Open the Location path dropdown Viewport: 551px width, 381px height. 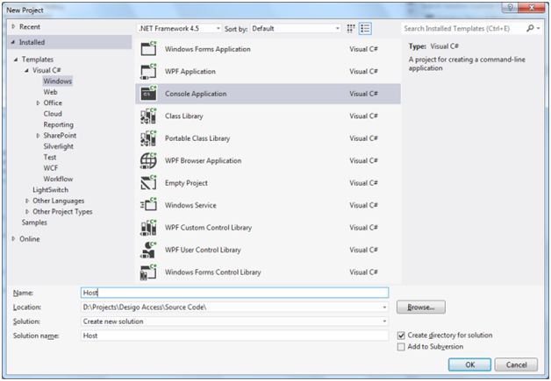[x=384, y=307]
